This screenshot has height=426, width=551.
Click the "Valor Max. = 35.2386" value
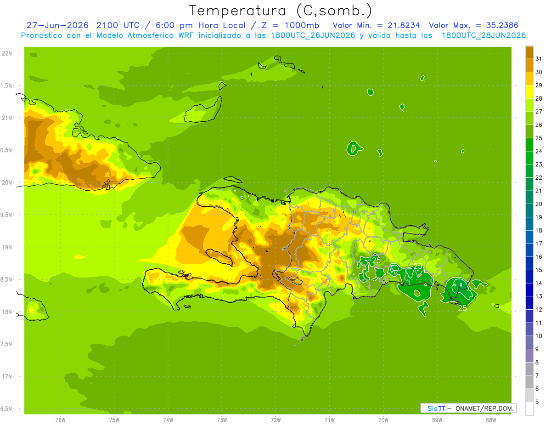click(473, 25)
